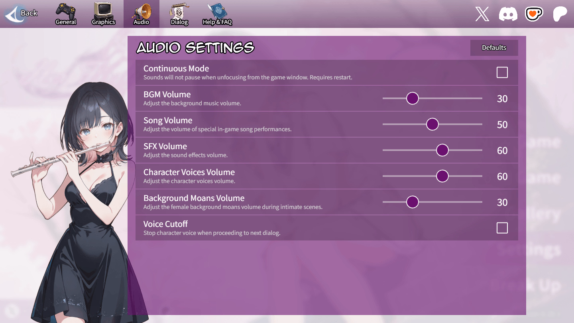Click the flute girl character illustration
574x323 pixels.
pyautogui.click(x=80, y=203)
